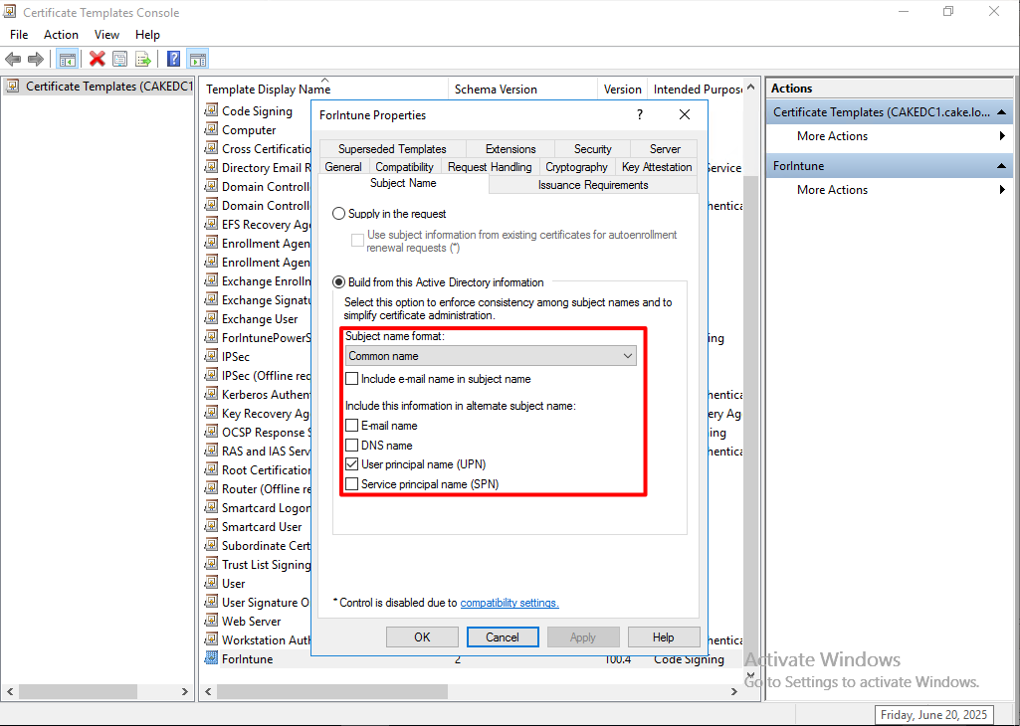This screenshot has height=726, width=1020.
Task: Switch to the Security tab
Action: pos(593,149)
